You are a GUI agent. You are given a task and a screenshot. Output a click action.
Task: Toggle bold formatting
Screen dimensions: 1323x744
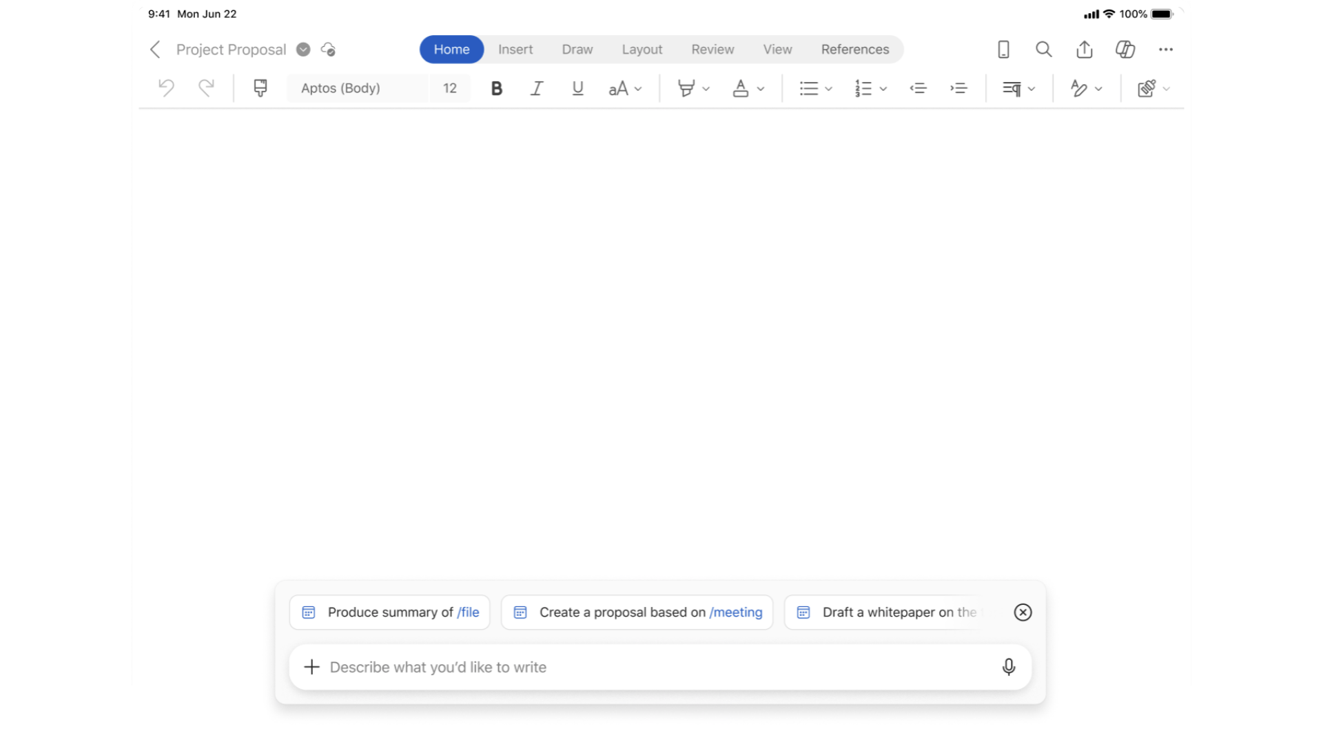(496, 88)
